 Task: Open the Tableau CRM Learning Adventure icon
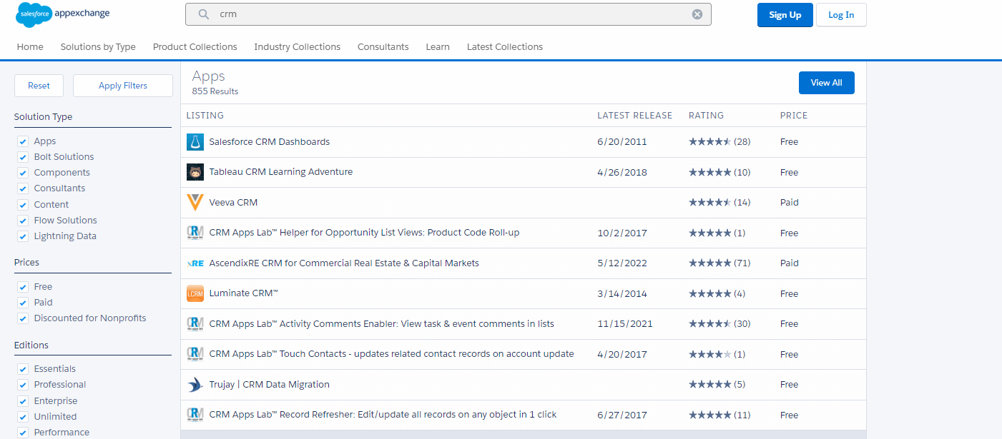point(195,172)
